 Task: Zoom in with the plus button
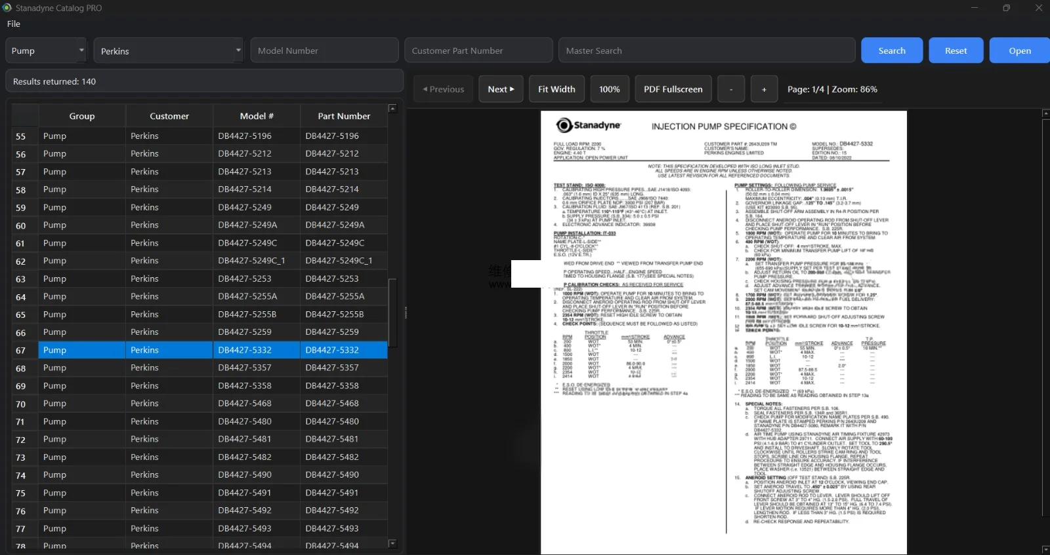click(x=764, y=89)
